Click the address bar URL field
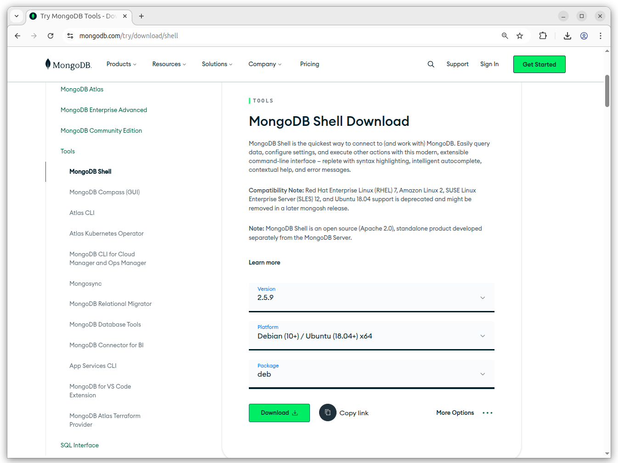The height and width of the screenshot is (463, 618). click(x=275, y=36)
